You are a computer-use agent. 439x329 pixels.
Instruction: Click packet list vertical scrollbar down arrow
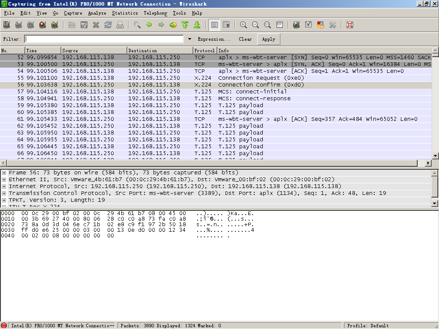pyautogui.click(x=436, y=156)
